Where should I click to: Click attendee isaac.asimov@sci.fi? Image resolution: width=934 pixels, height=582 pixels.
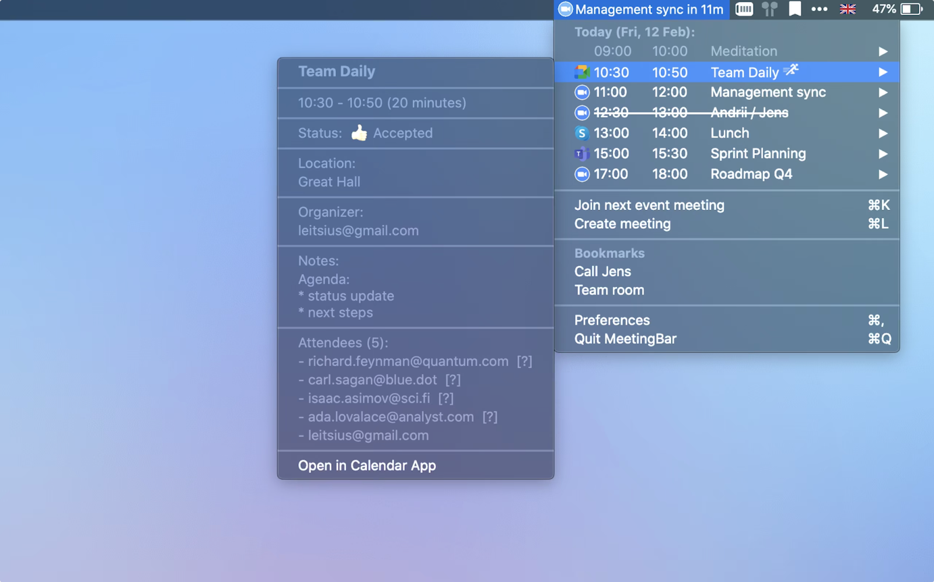[369, 399]
